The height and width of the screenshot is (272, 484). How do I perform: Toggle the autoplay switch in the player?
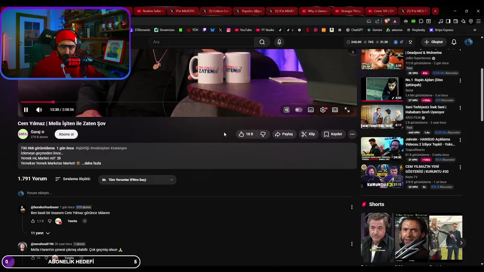pos(299,110)
